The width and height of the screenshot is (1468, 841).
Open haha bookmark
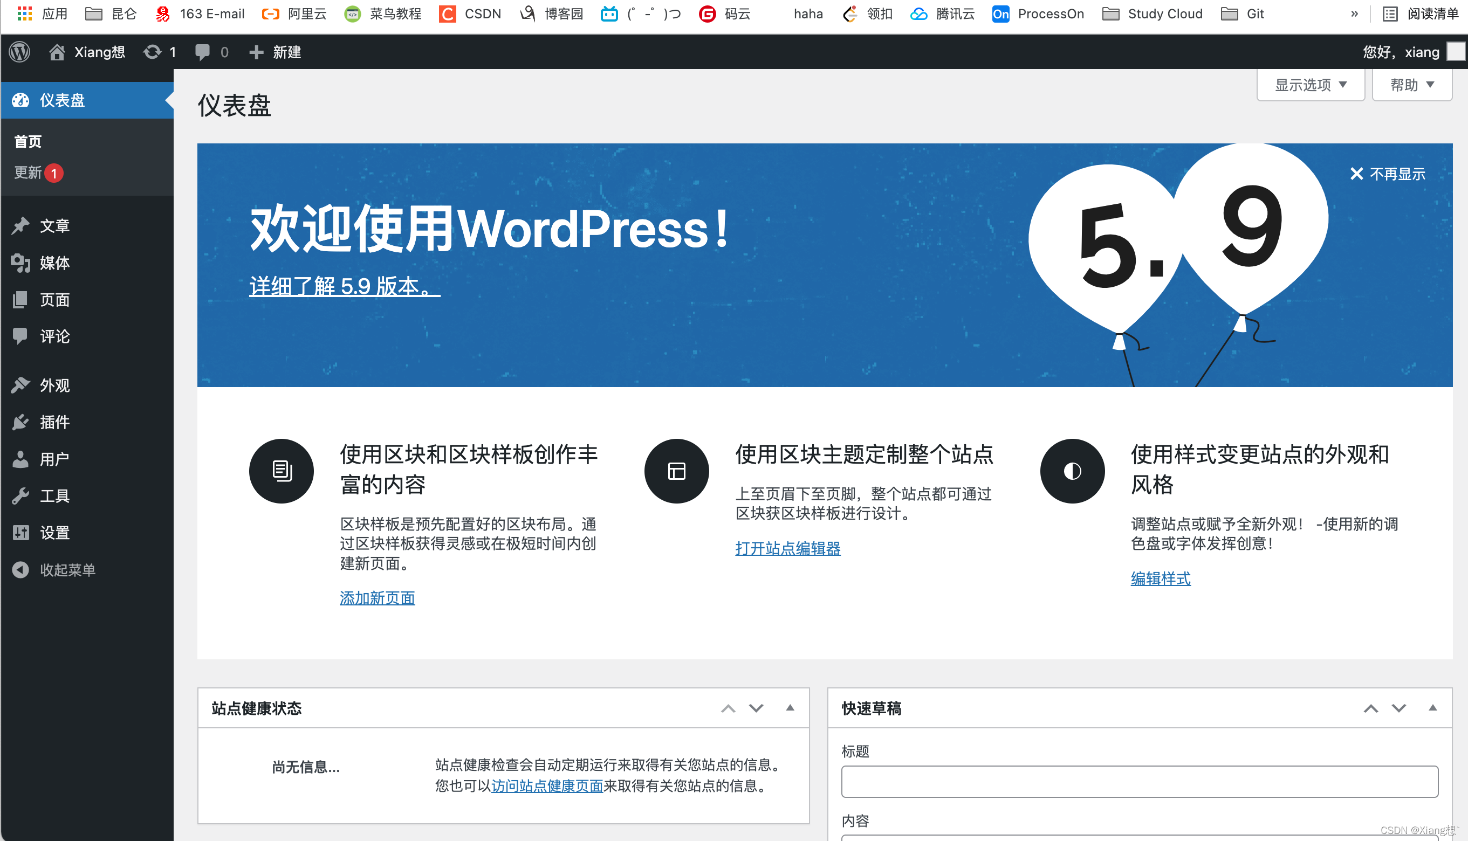[808, 13]
